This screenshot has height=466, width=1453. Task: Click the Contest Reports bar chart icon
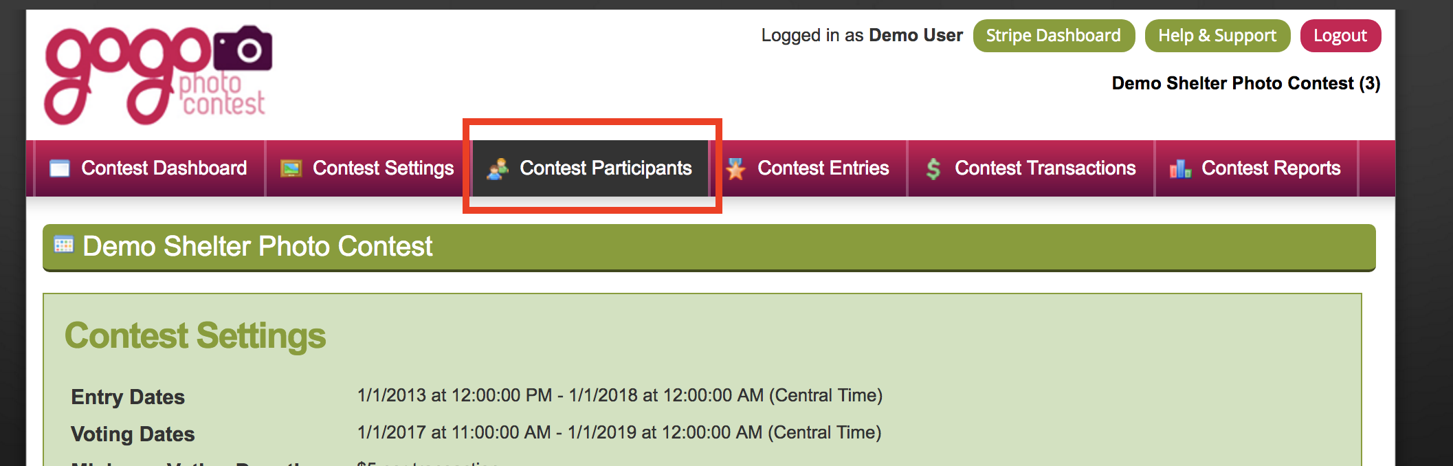coord(1180,168)
